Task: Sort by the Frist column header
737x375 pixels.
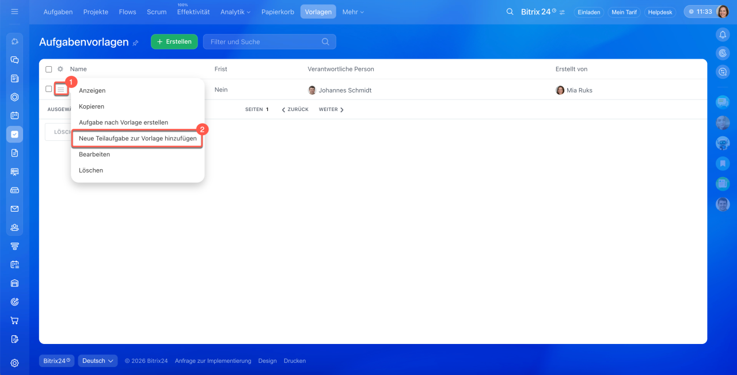Action: [221, 69]
